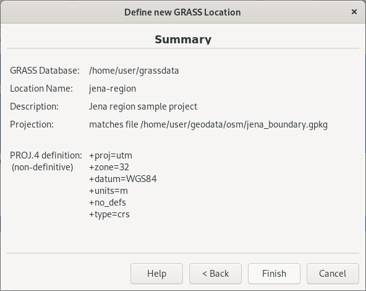Screen dimensions: 366x291
Task: Click the Location Name label
Action: (x=41, y=89)
